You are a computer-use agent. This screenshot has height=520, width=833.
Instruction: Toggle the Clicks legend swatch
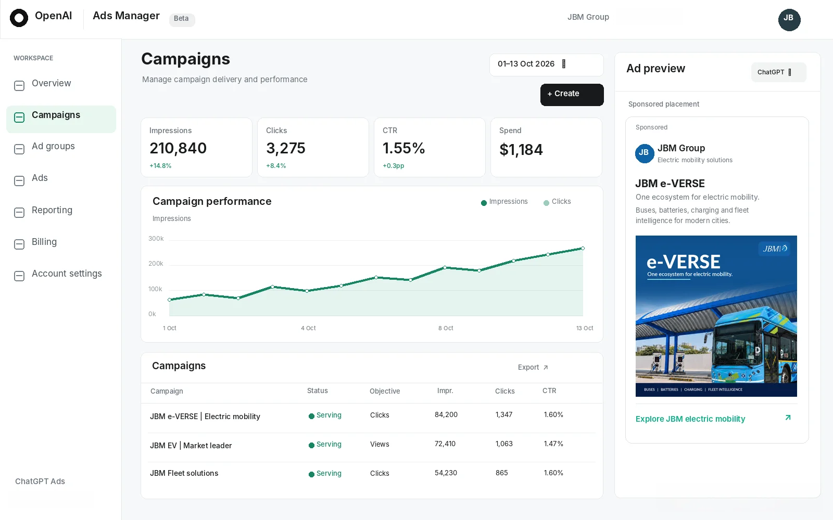point(546,203)
